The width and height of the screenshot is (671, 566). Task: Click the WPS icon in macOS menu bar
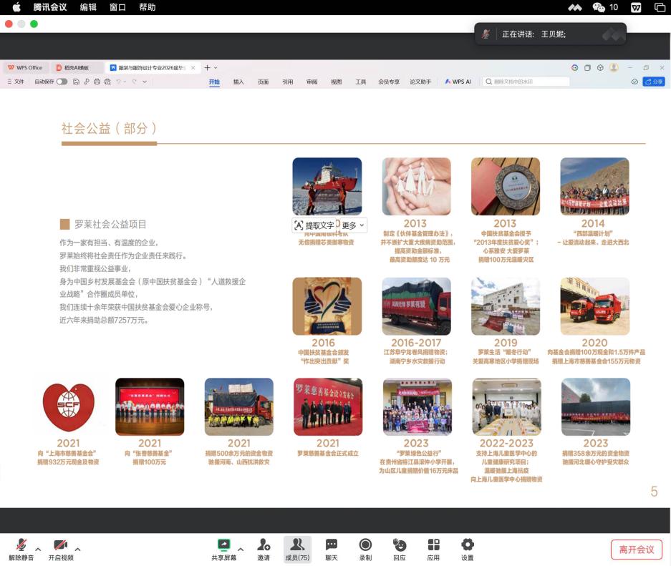636,7
